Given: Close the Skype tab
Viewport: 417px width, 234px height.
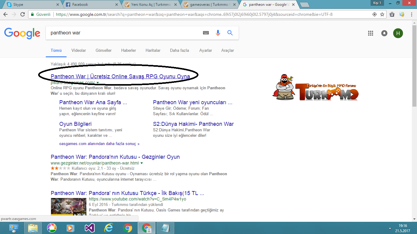Looking at the screenshot, I should click(x=58, y=5).
